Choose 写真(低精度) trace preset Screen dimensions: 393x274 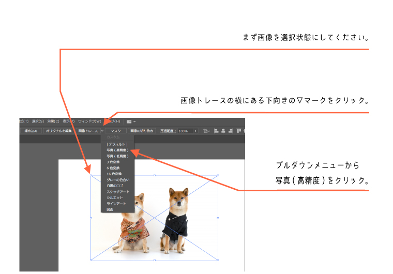point(117,156)
